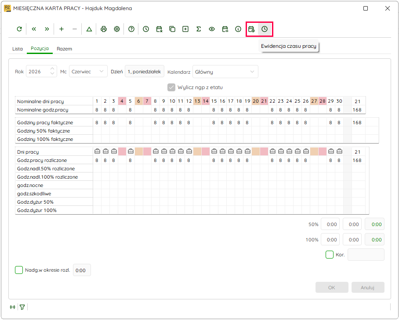Click the OK button
The height and width of the screenshot is (320, 399).
[x=332, y=288]
